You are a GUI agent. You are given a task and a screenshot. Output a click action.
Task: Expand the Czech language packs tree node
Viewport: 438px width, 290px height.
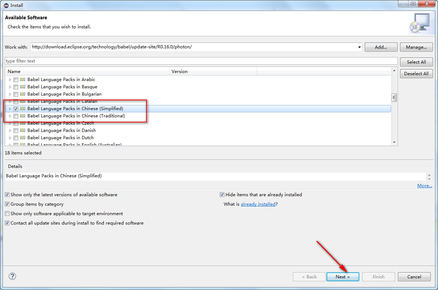[x=10, y=123]
